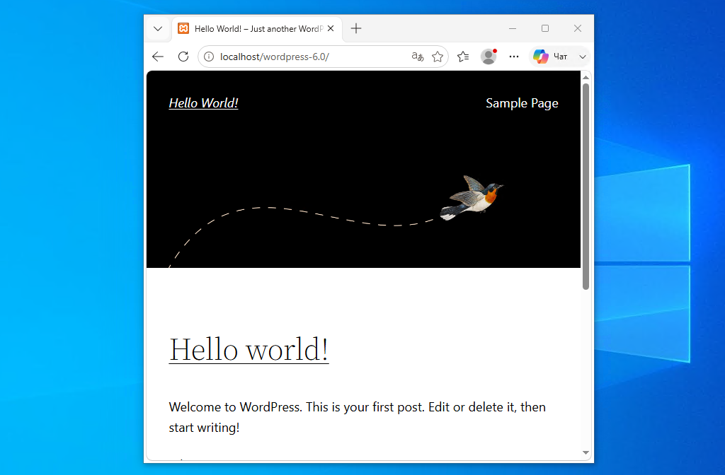Image resolution: width=725 pixels, height=475 pixels.
Task: View site information icon in address bar
Action: (209, 57)
